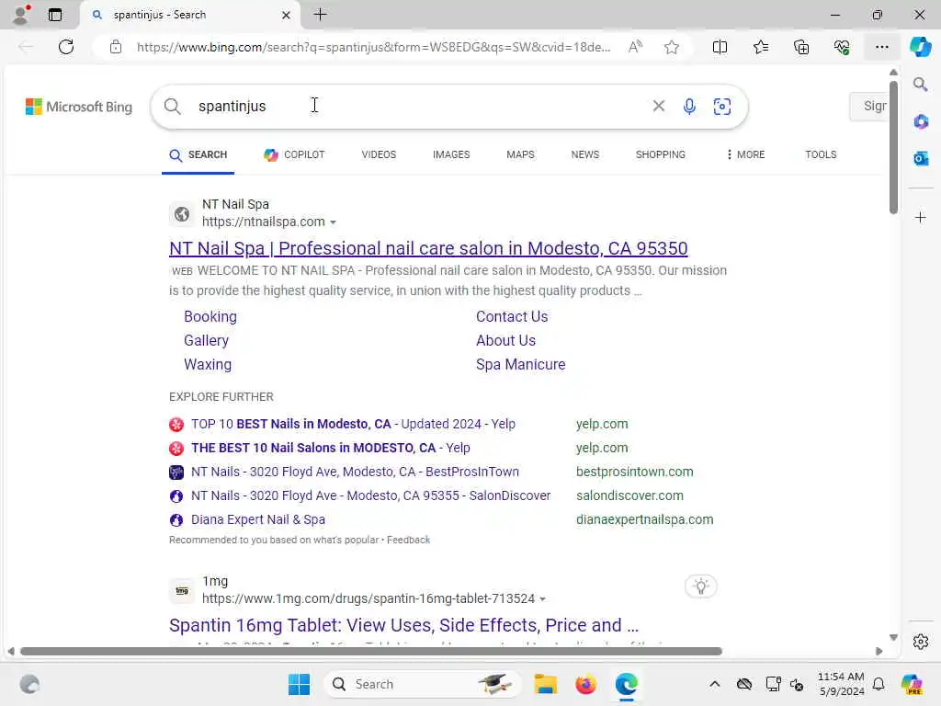
Task: Open Read aloud icon in address bar
Action: 635,47
